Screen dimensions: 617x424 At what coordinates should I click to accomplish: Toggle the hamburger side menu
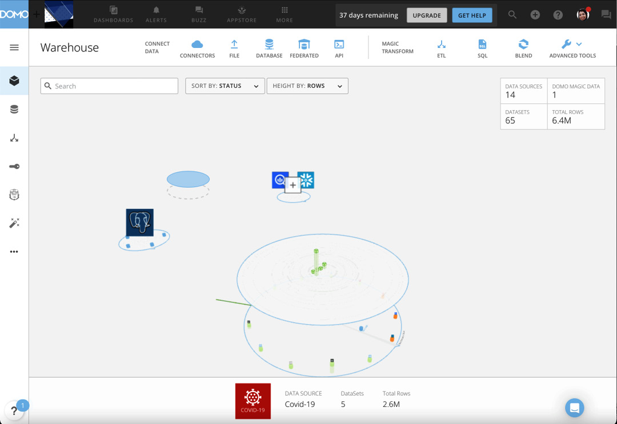pyautogui.click(x=14, y=47)
